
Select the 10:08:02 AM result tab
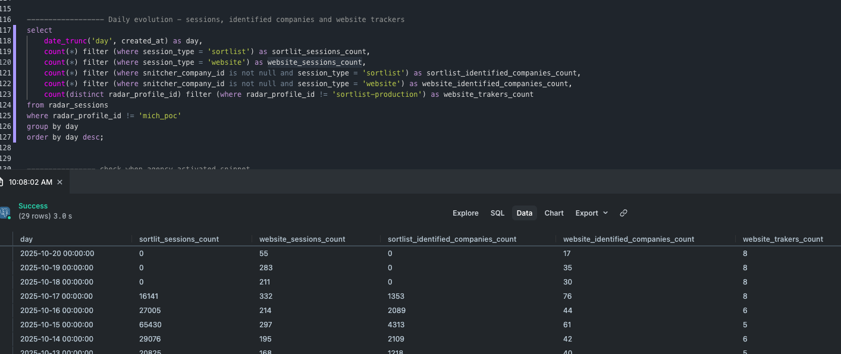pyautogui.click(x=30, y=182)
